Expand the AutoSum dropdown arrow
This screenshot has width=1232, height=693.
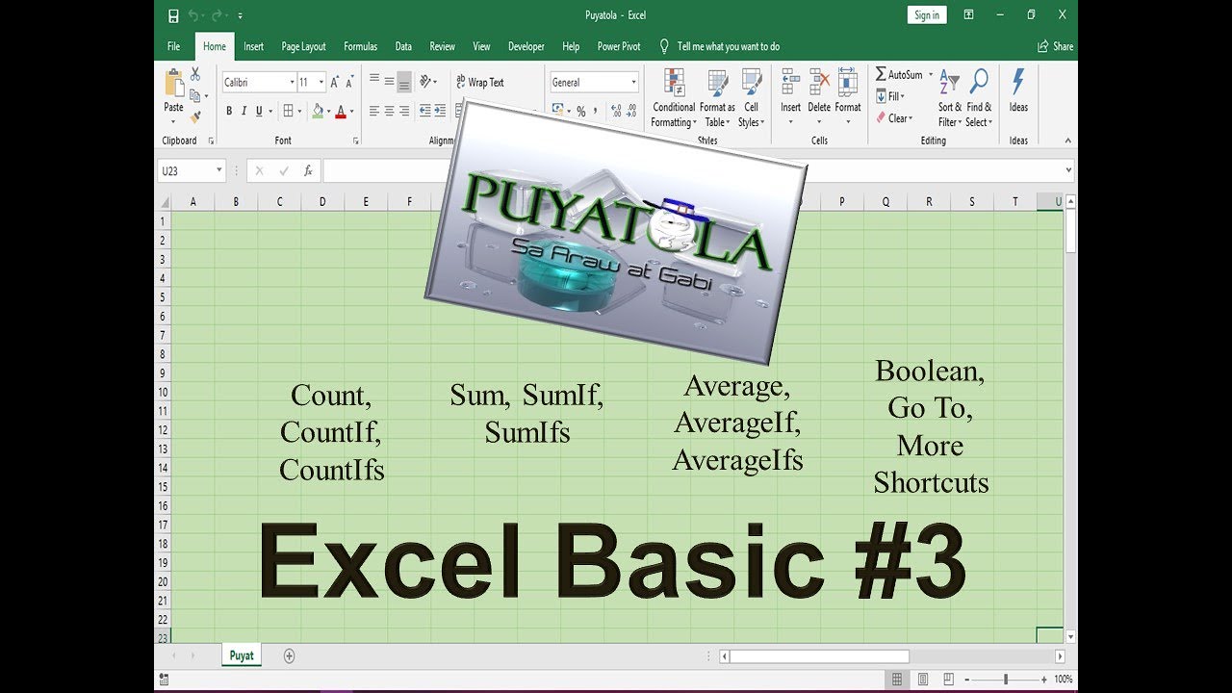[931, 75]
